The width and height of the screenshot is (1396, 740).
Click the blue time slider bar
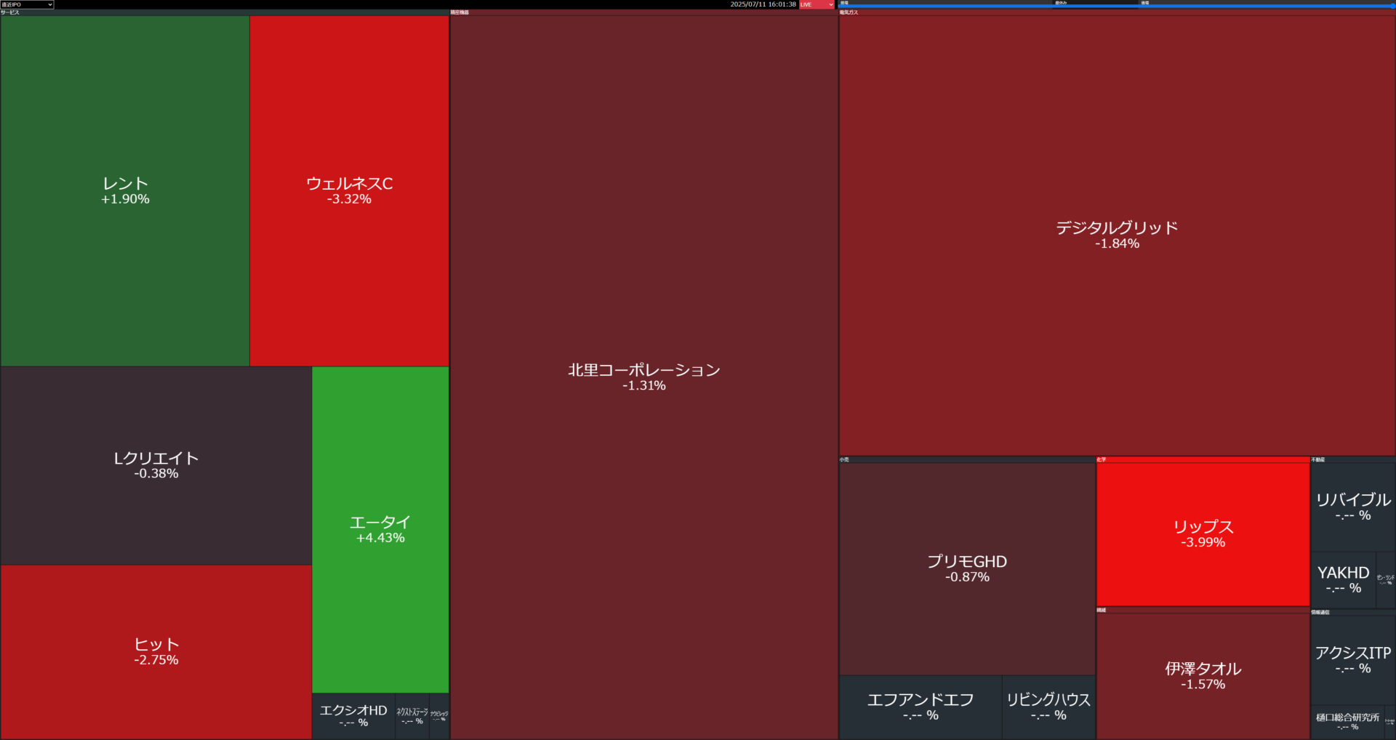pos(1117,6)
